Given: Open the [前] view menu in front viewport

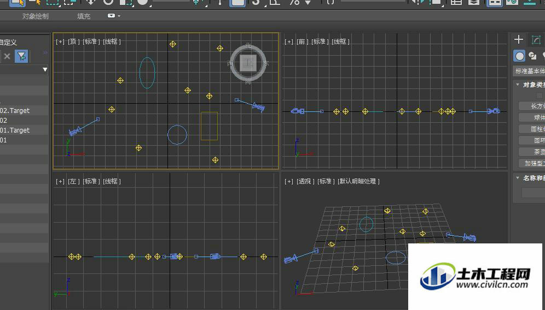Looking at the screenshot, I should click(303, 41).
